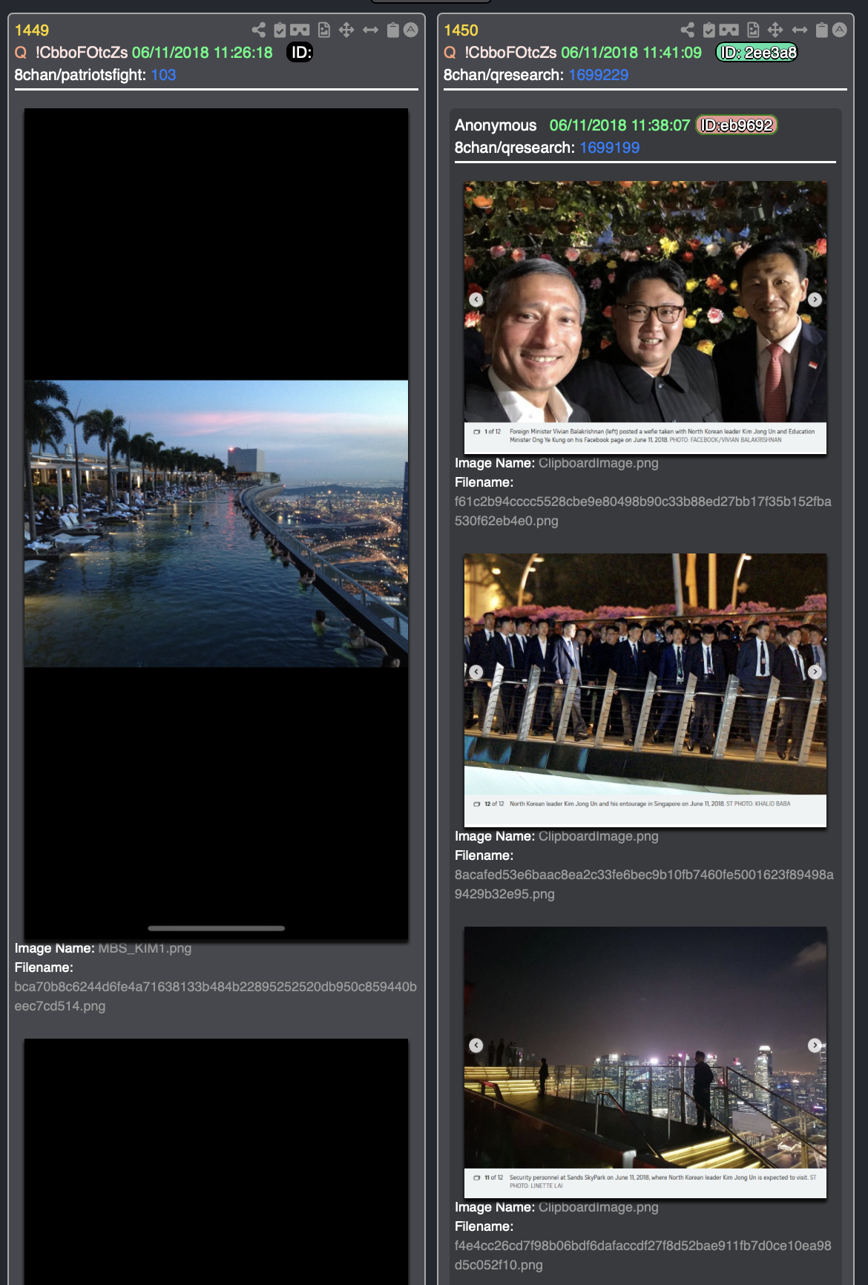Open the SkyPark night skyline photo

[x=645, y=1062]
